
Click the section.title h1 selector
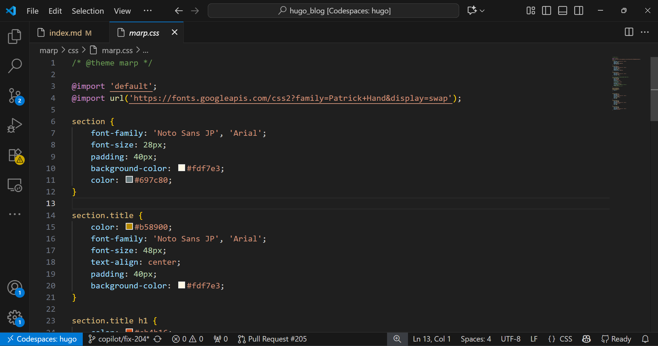[x=110, y=321]
